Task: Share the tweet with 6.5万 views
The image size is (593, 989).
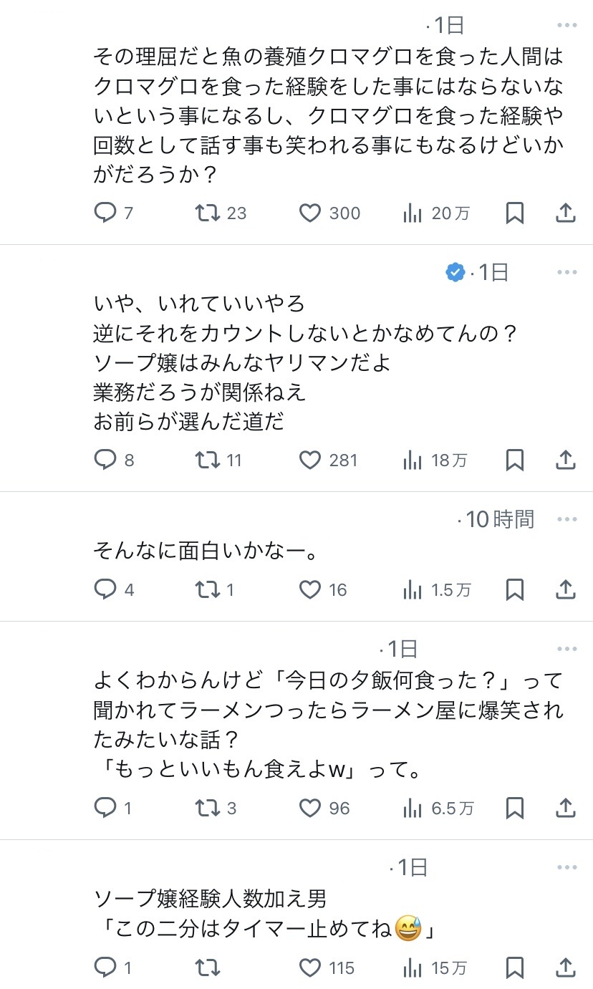Action: [x=566, y=809]
